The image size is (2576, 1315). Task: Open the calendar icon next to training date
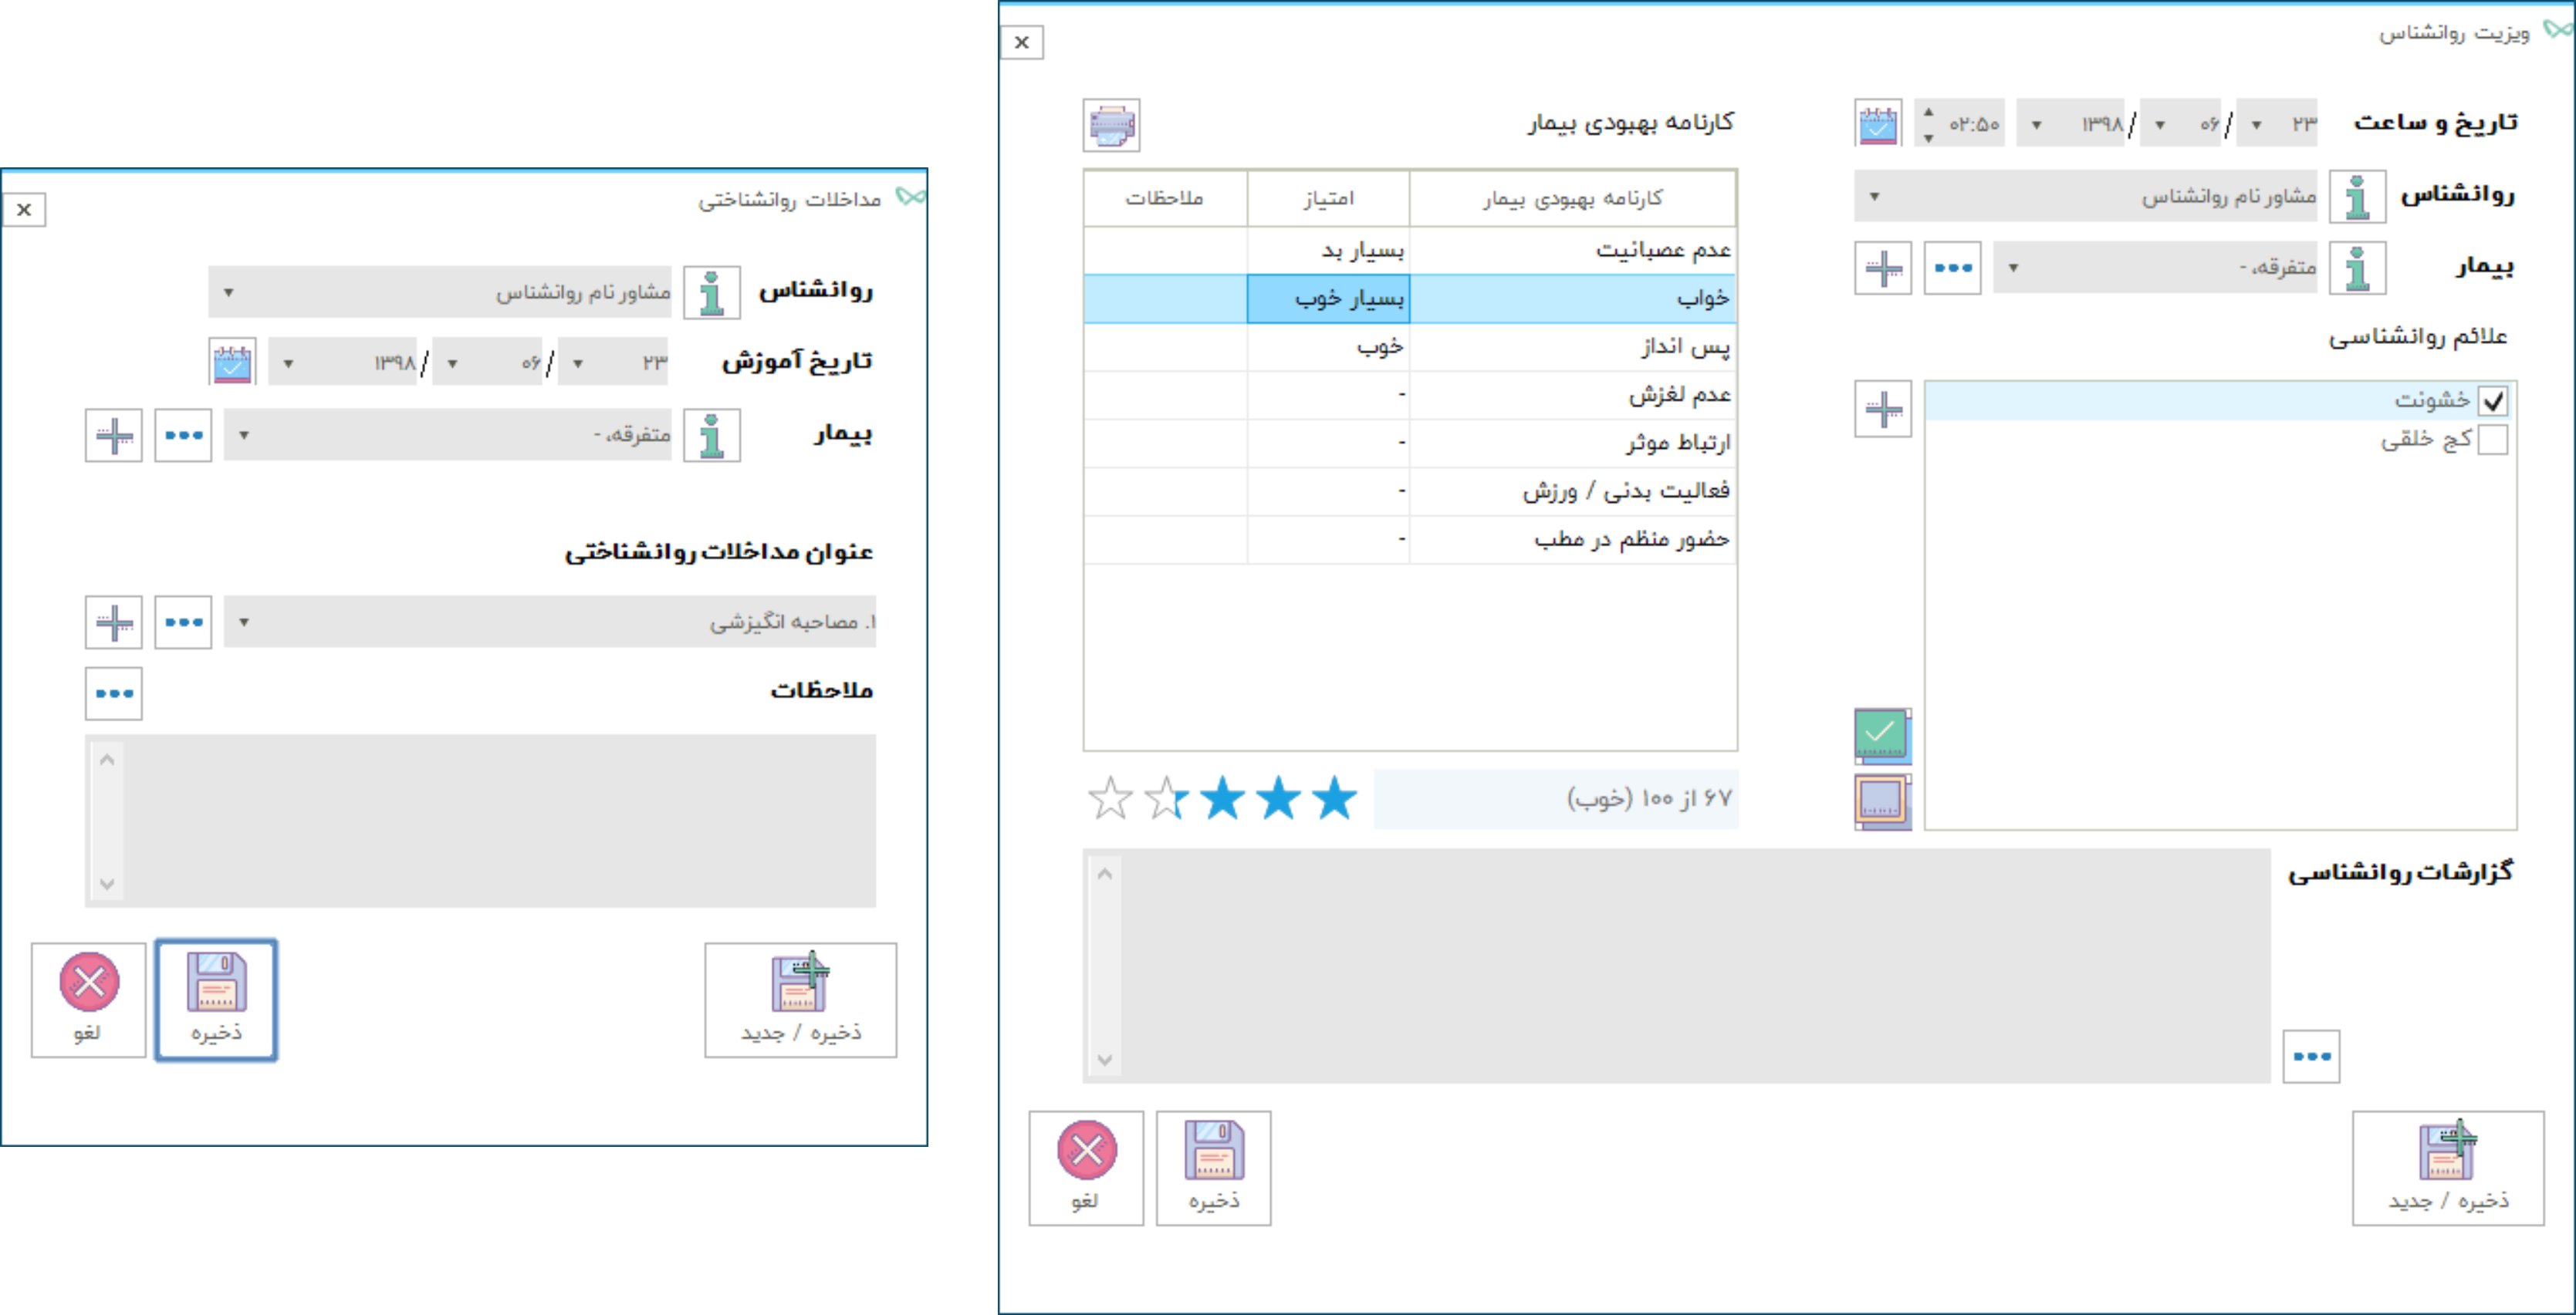232,362
